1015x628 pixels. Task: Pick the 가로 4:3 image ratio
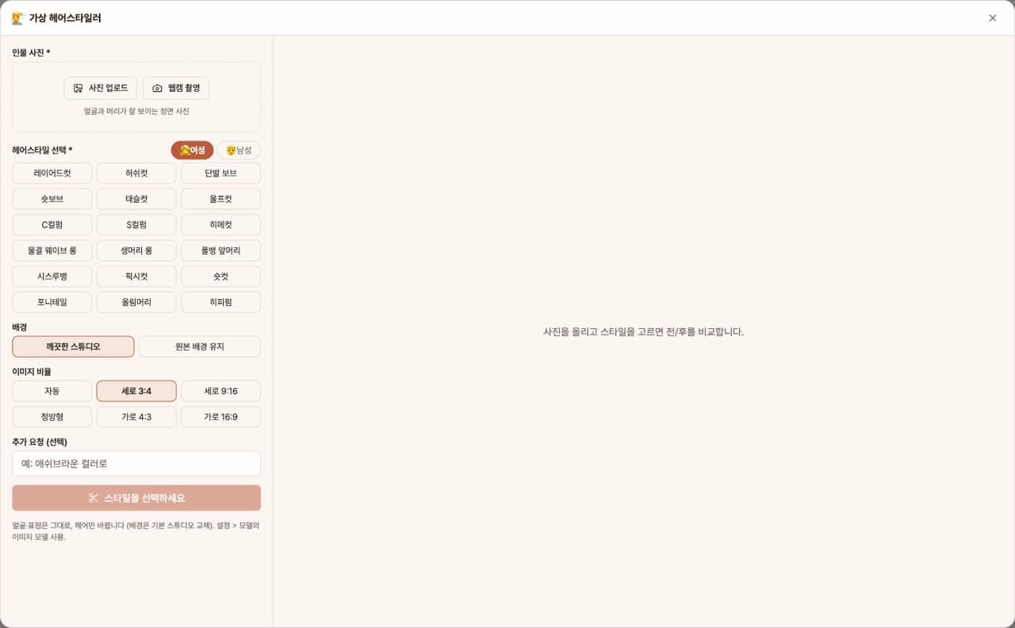pyautogui.click(x=136, y=417)
